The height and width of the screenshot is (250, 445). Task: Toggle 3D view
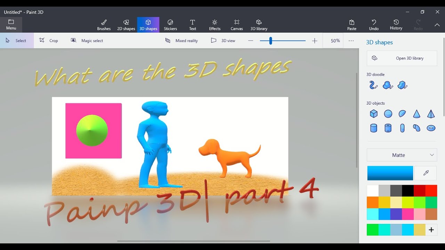coord(223,41)
